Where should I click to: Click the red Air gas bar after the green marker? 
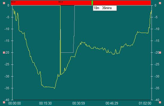point(122,3)
